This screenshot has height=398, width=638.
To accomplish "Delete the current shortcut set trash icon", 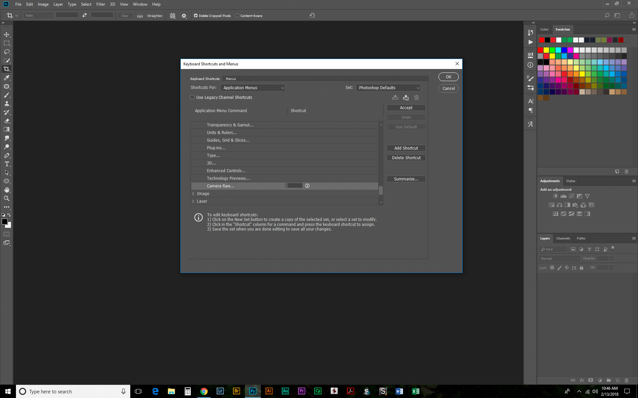I will point(417,98).
